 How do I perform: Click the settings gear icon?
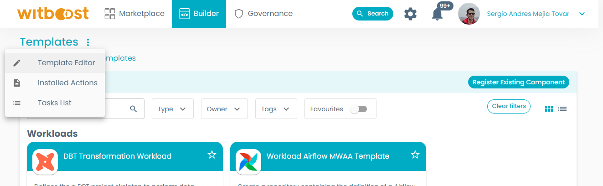coord(411,14)
